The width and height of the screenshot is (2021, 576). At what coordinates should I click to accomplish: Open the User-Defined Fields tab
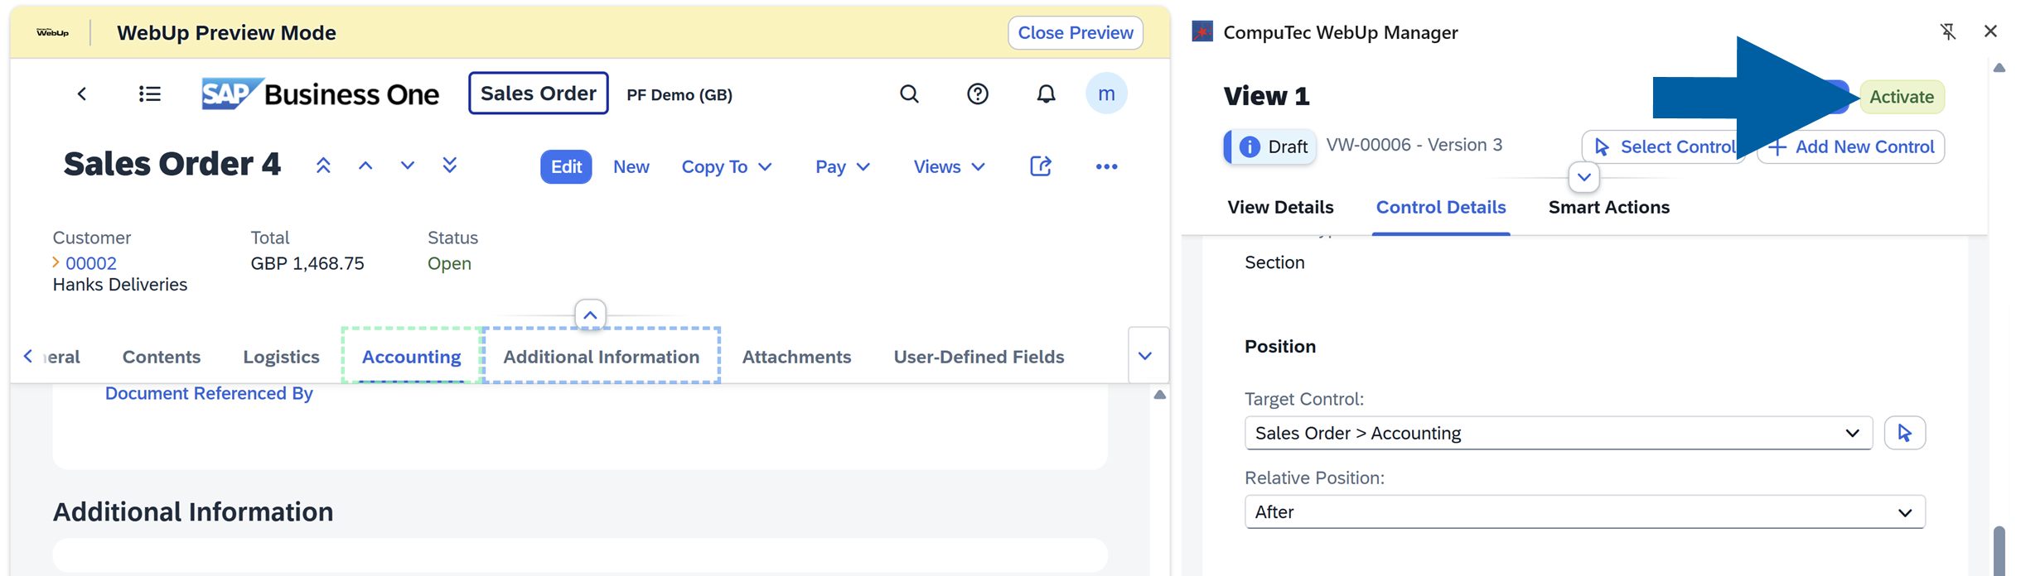pos(979,357)
